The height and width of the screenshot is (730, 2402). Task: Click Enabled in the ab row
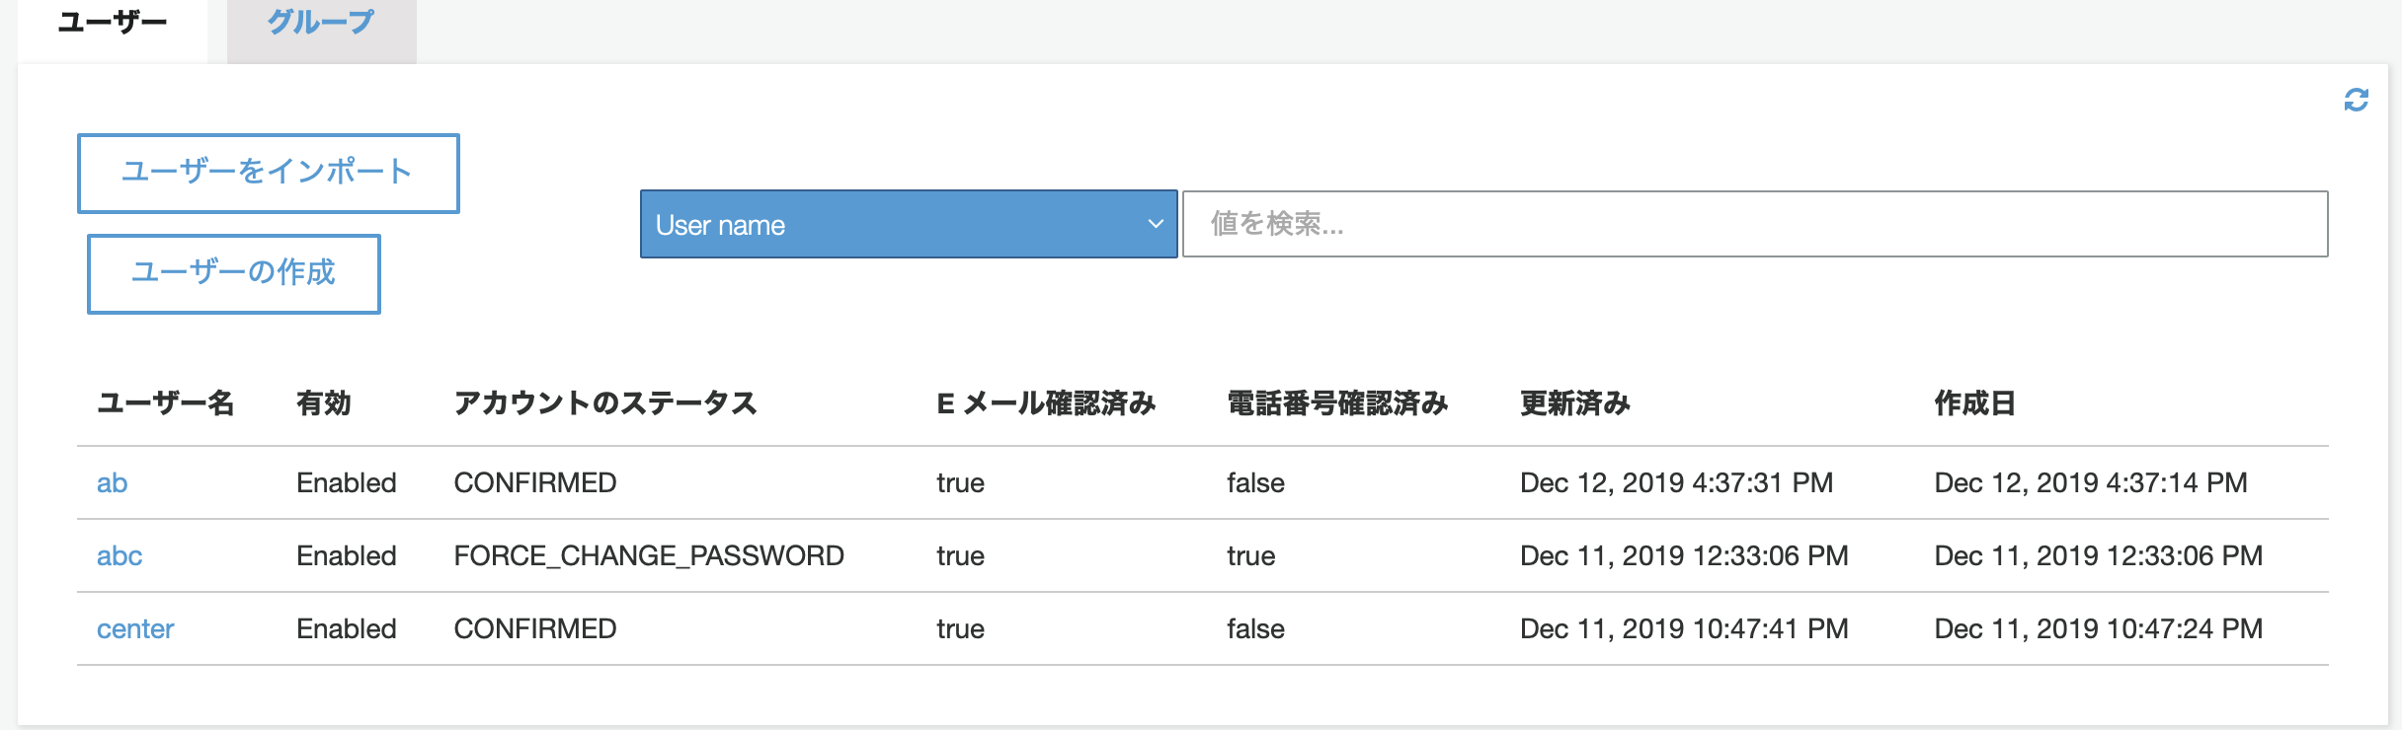(347, 482)
